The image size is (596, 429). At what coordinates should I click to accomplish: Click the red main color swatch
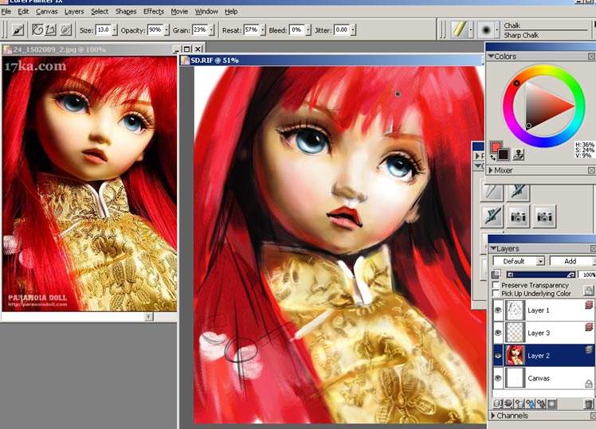pos(496,147)
